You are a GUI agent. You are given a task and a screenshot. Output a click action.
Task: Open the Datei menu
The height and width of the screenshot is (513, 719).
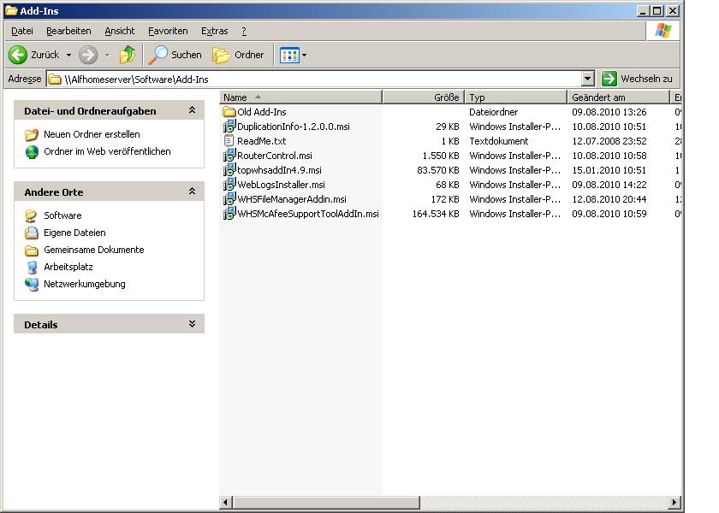click(x=22, y=31)
